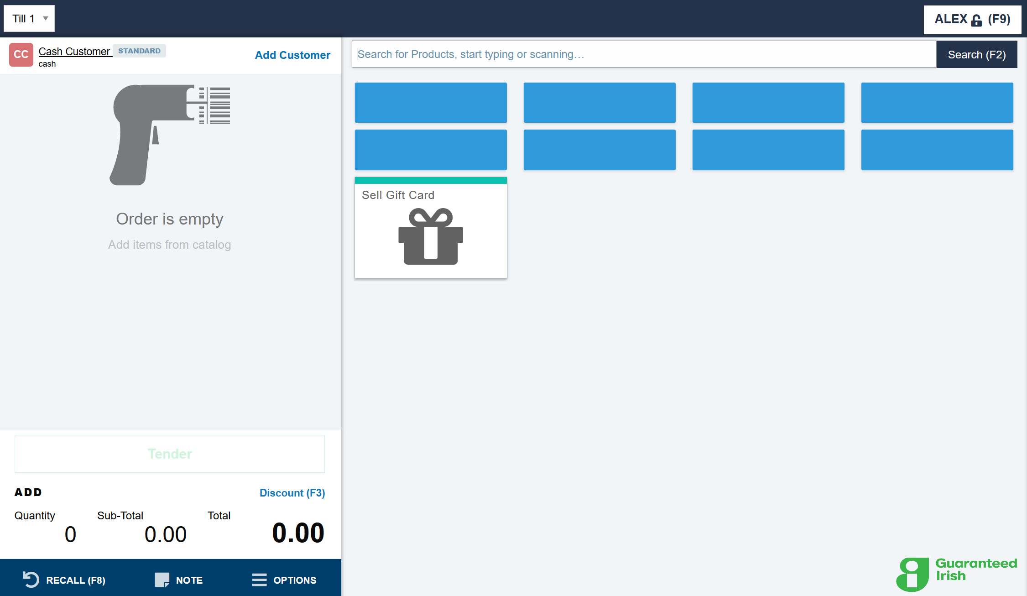Open the Till 1 dropdown

24,19
